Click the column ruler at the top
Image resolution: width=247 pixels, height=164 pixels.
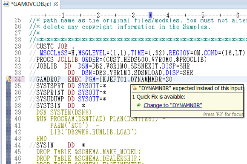pos(139,15)
